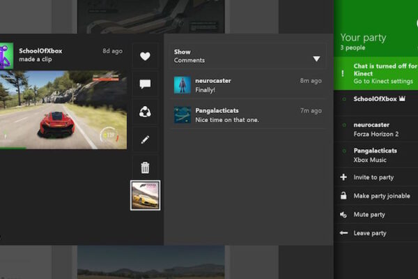Click the open padlock icon

pyautogui.click(x=343, y=195)
